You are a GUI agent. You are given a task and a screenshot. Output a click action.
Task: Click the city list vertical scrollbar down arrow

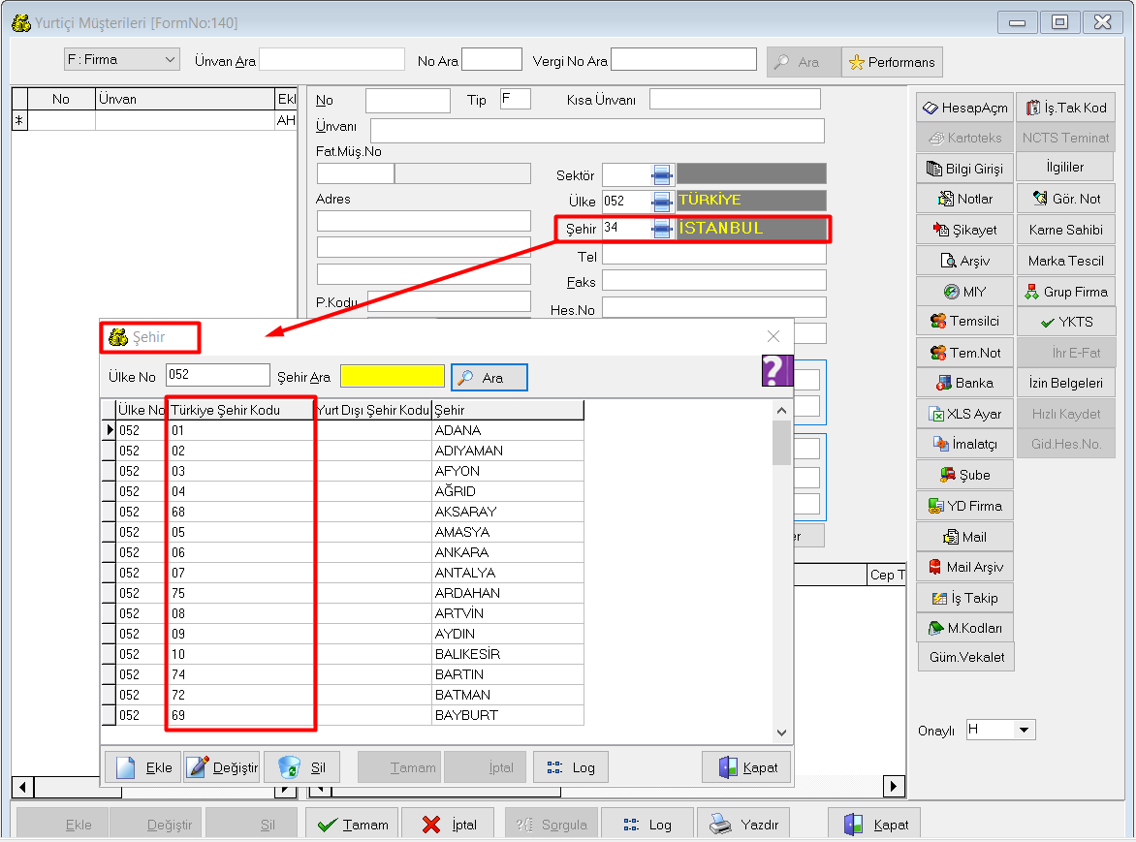pyautogui.click(x=782, y=734)
